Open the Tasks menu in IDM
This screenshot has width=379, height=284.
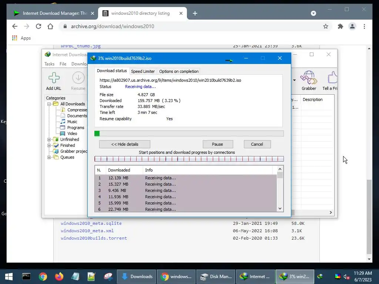[49, 64]
